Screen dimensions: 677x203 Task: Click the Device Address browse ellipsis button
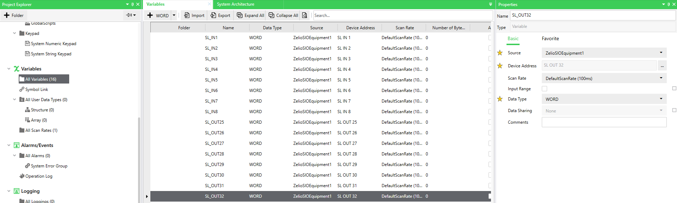[x=662, y=66]
